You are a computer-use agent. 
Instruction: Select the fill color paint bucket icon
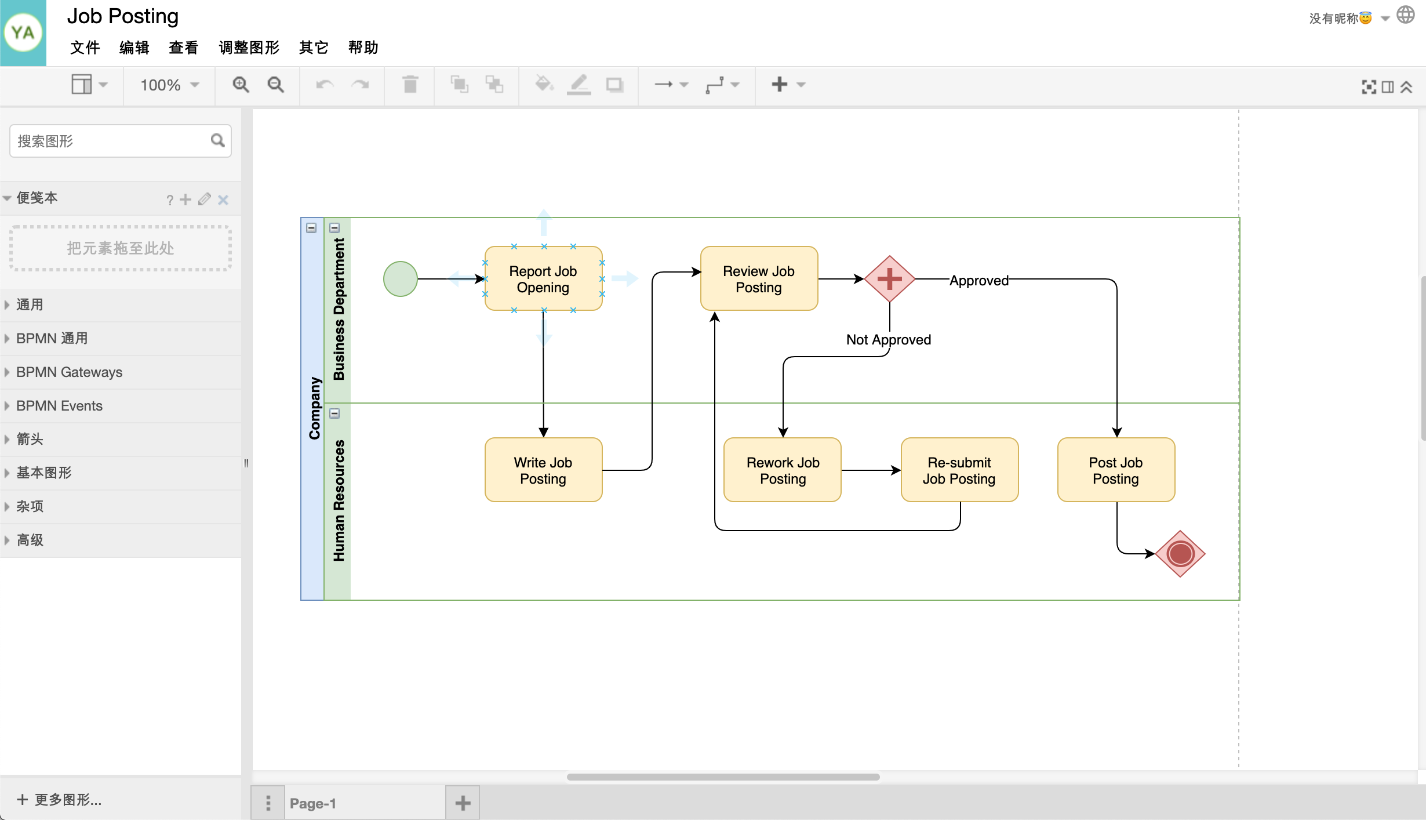coord(543,84)
